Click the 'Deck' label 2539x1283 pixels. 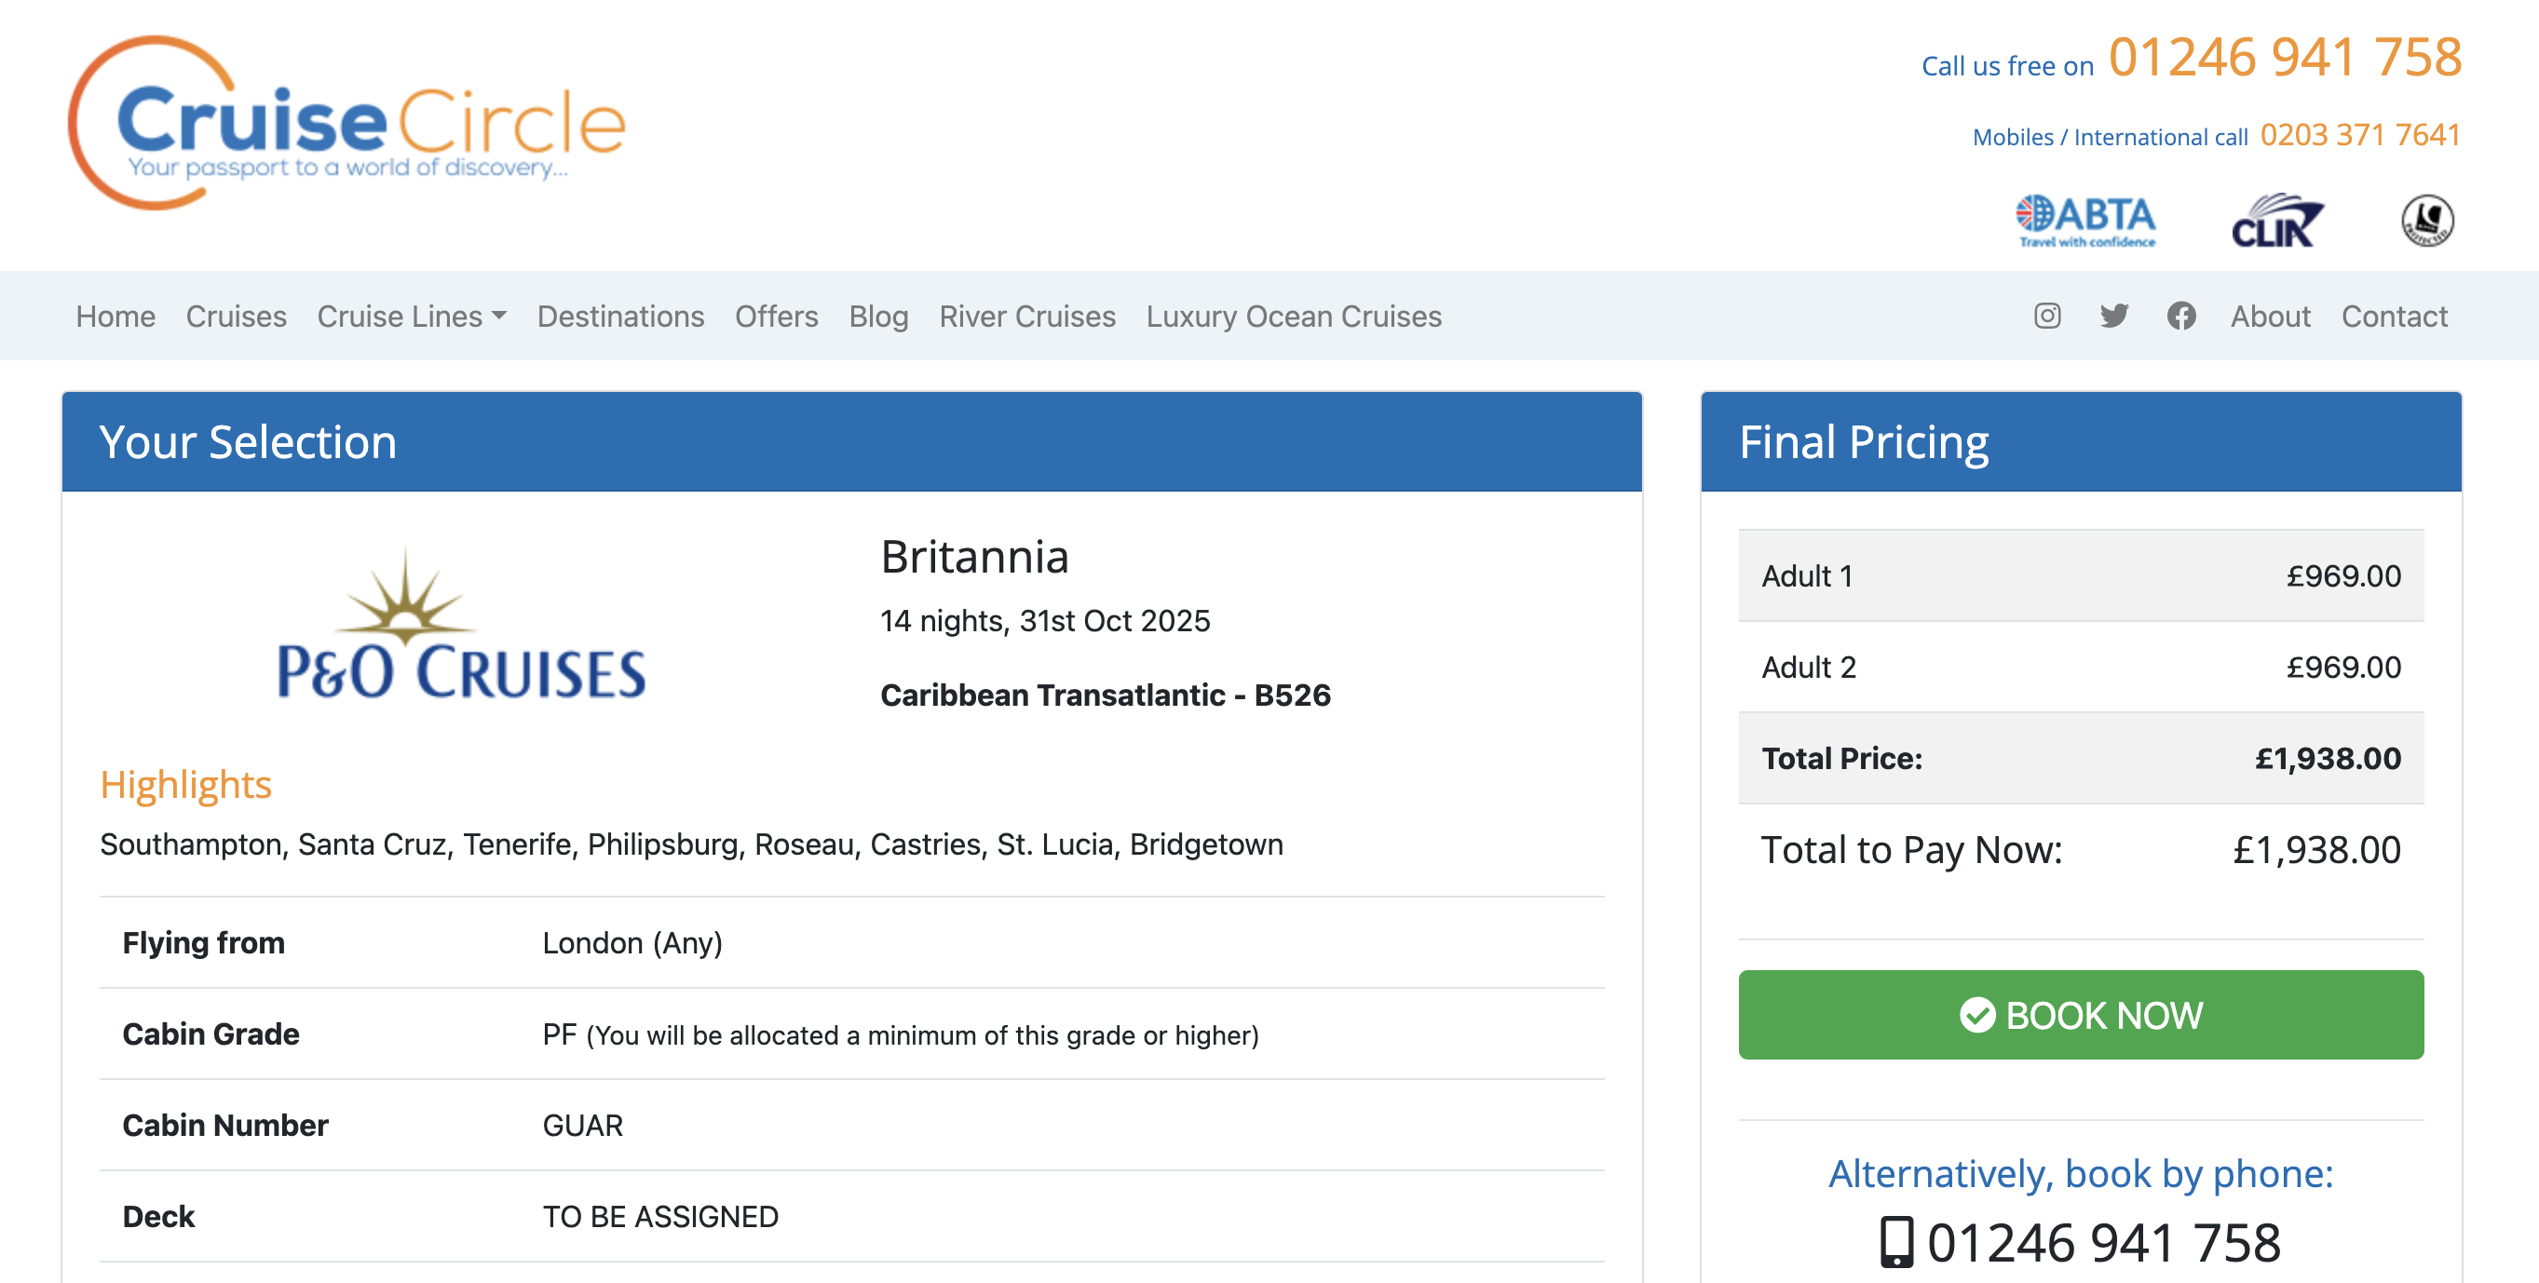(x=157, y=1217)
